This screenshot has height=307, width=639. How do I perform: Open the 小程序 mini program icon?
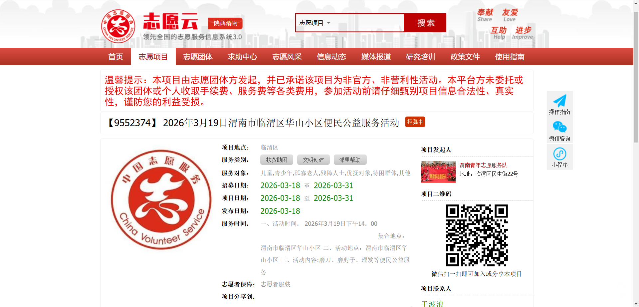(x=559, y=154)
